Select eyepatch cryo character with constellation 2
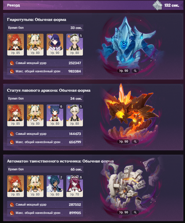 click(55, 186)
